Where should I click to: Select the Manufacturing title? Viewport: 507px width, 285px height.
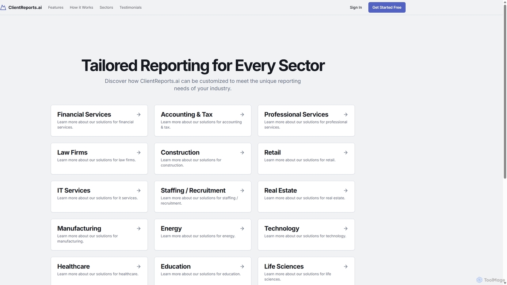click(x=79, y=228)
